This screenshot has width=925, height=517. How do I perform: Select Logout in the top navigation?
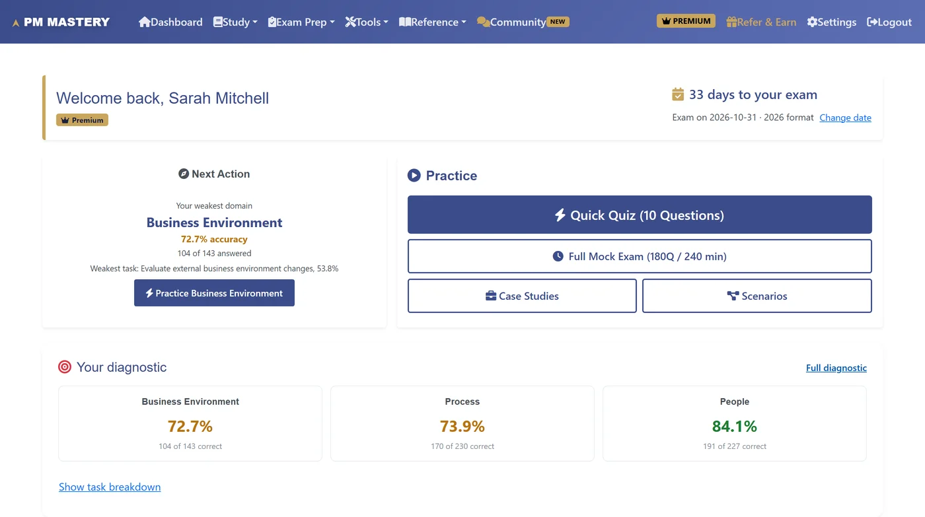pyautogui.click(x=889, y=22)
